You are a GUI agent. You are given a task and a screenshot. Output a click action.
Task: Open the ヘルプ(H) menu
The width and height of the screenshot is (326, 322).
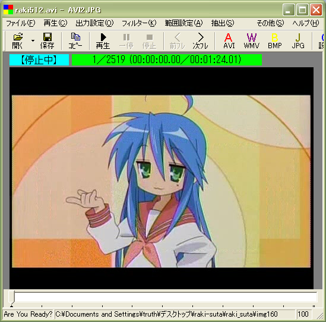point(305,23)
